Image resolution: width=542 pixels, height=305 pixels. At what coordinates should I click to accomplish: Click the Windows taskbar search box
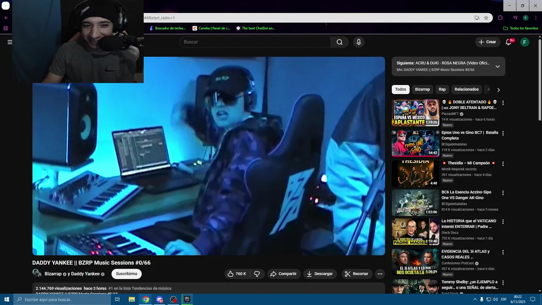coord(62,299)
